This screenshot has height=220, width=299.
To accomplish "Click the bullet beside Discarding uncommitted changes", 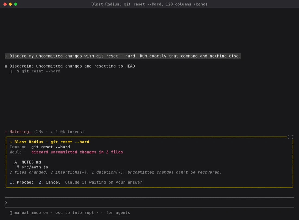I will pos(6,66).
